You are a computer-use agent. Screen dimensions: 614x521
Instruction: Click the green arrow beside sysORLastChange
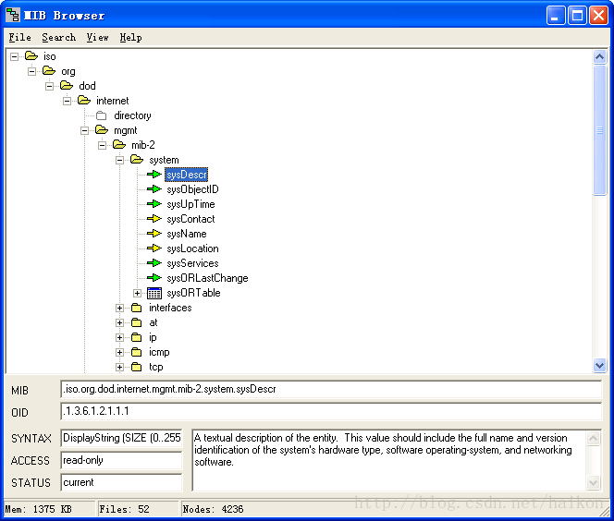coord(154,278)
